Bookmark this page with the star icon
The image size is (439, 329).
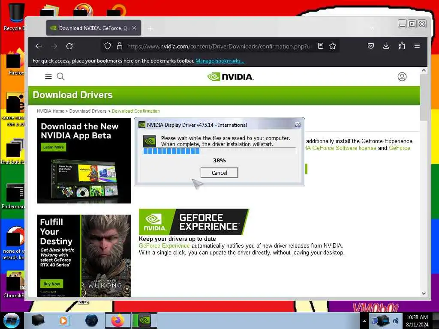pos(333,46)
